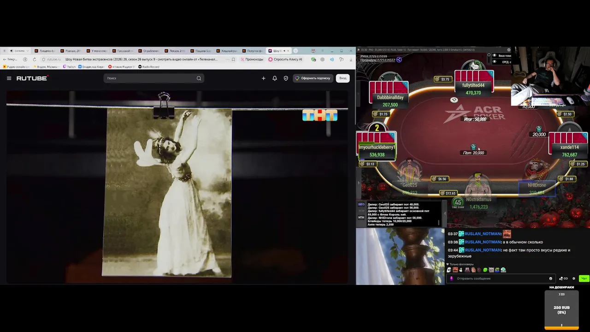Click the Пот 20,000 pot label
Image resolution: width=590 pixels, height=332 pixels.
474,153
